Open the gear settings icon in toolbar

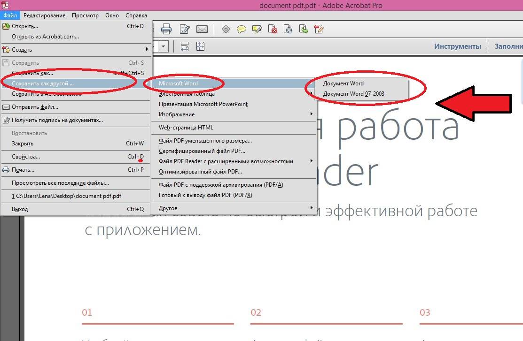(x=226, y=30)
